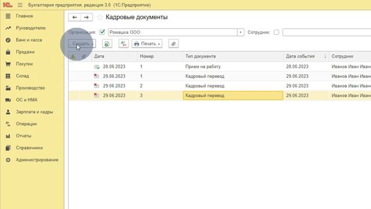Select the Прием на работу row
Viewport: 371px width, 209px height.
220,67
